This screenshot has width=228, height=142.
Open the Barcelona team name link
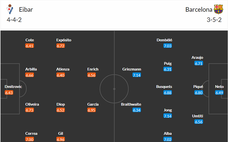pyautogui.click(x=198, y=9)
